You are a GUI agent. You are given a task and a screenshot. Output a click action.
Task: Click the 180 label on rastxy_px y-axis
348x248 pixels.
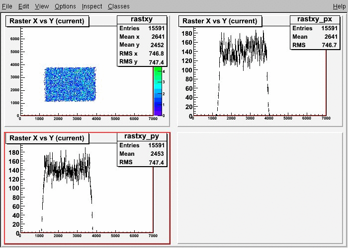pyautogui.click(x=186, y=33)
